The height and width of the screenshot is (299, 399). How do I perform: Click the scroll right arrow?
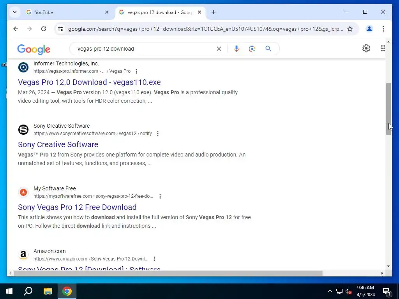tap(382, 273)
